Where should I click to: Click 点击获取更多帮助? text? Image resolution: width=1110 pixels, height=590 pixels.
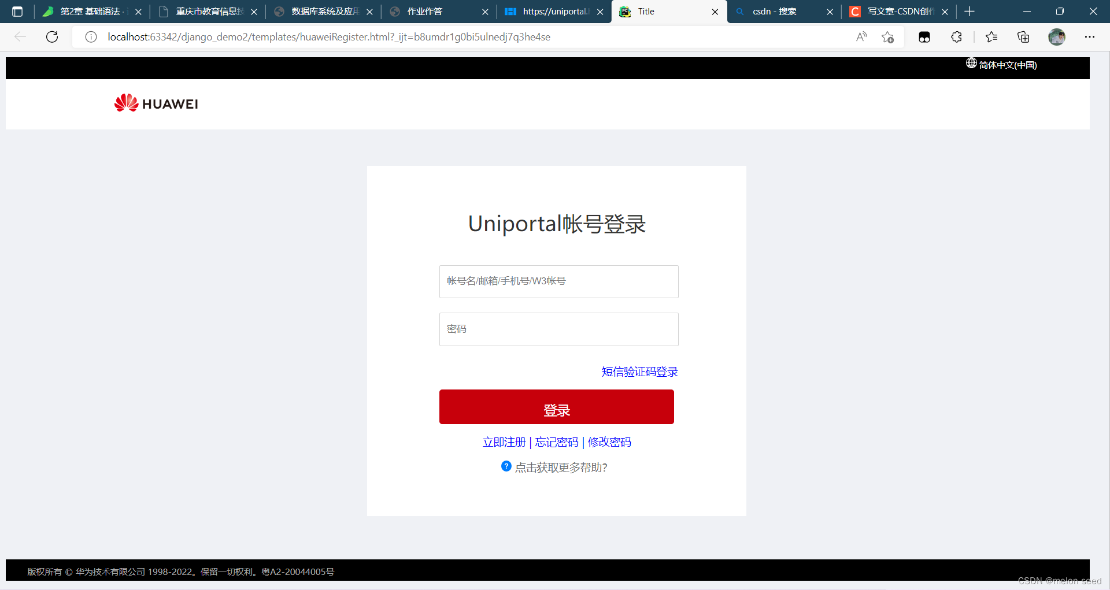561,467
